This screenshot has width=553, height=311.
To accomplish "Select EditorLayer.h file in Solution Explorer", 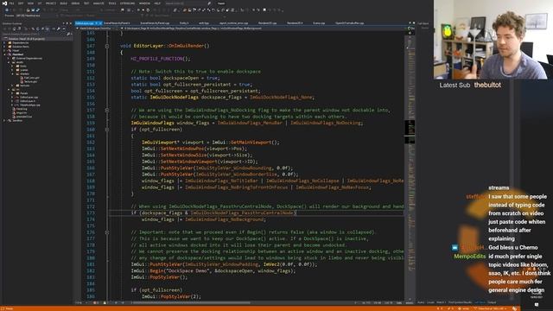I will click(x=28, y=101).
